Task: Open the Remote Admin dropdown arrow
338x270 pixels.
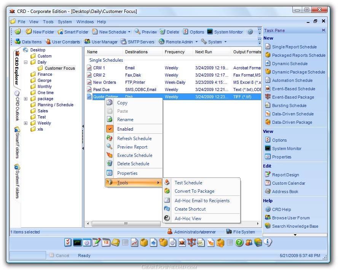Action: click(196, 42)
